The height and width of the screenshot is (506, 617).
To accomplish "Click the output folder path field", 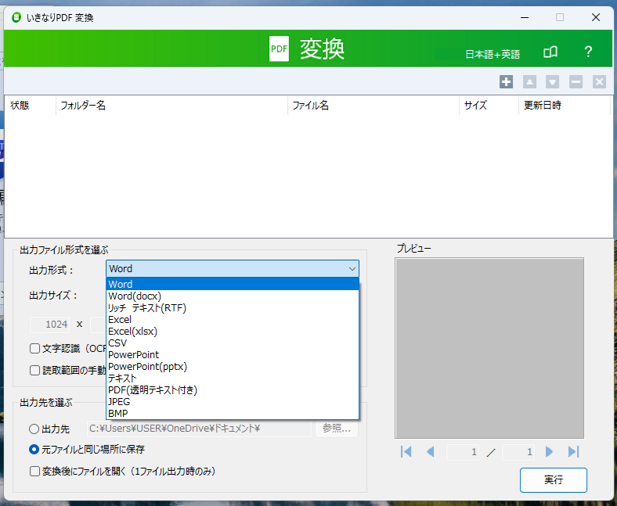I will (199, 429).
